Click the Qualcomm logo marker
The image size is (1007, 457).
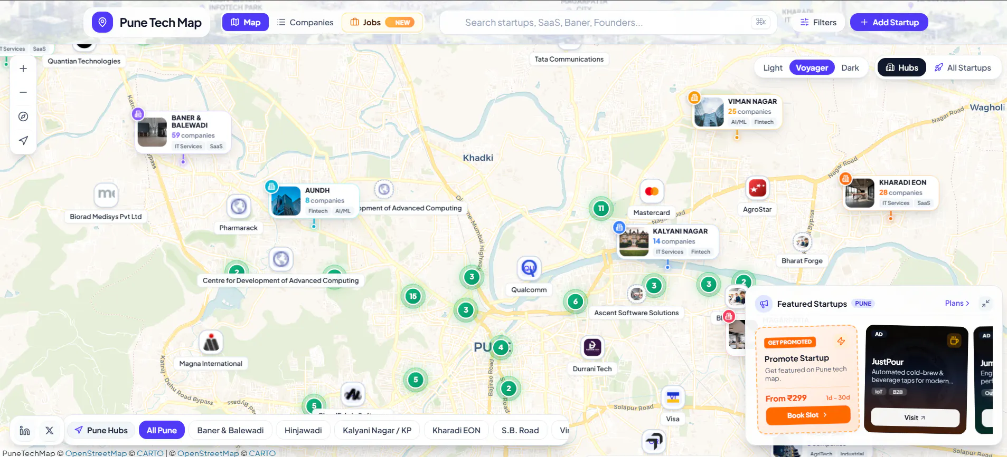point(529,268)
